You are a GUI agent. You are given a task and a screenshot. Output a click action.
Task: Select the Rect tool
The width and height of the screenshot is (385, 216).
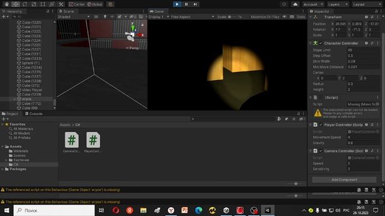click(x=43, y=4)
